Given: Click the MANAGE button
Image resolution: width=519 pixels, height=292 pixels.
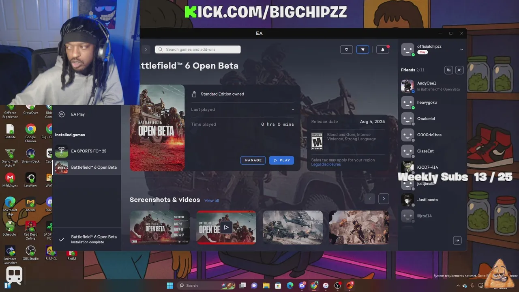Looking at the screenshot, I should pyautogui.click(x=253, y=160).
